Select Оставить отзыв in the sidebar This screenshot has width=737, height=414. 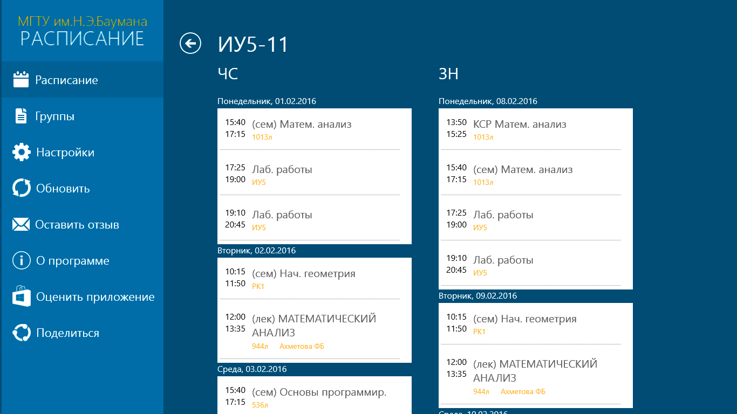(x=82, y=224)
